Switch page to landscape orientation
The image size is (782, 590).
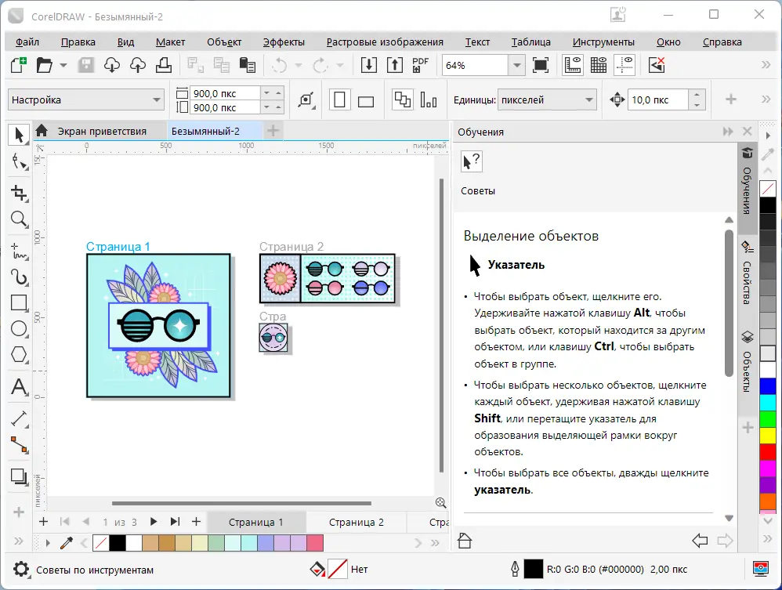point(366,100)
